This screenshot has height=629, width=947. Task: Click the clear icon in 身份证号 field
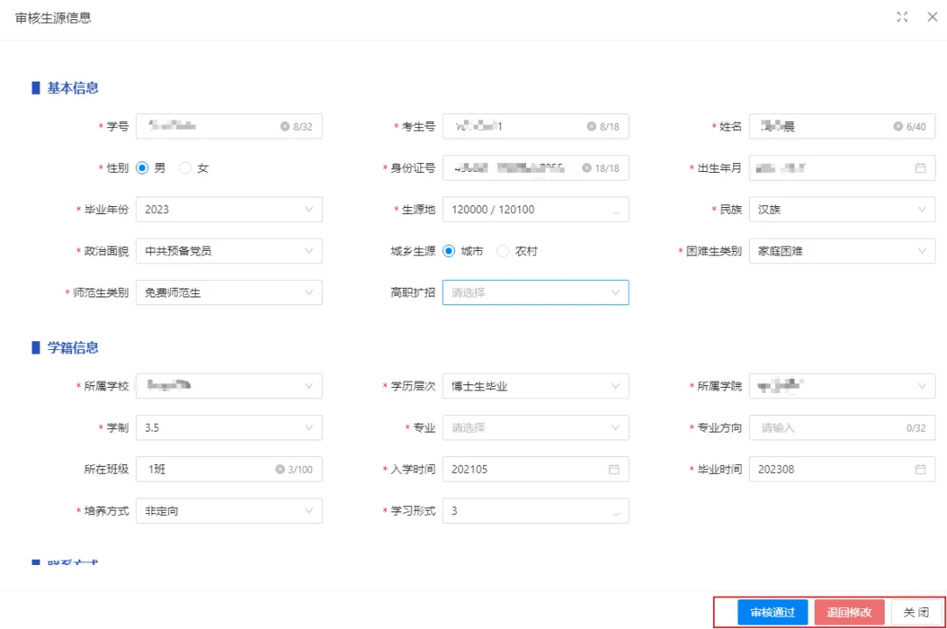tap(587, 168)
